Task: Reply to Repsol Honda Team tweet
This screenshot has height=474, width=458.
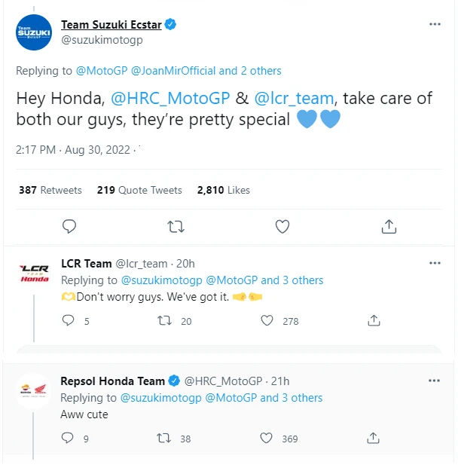Action: click(x=67, y=438)
